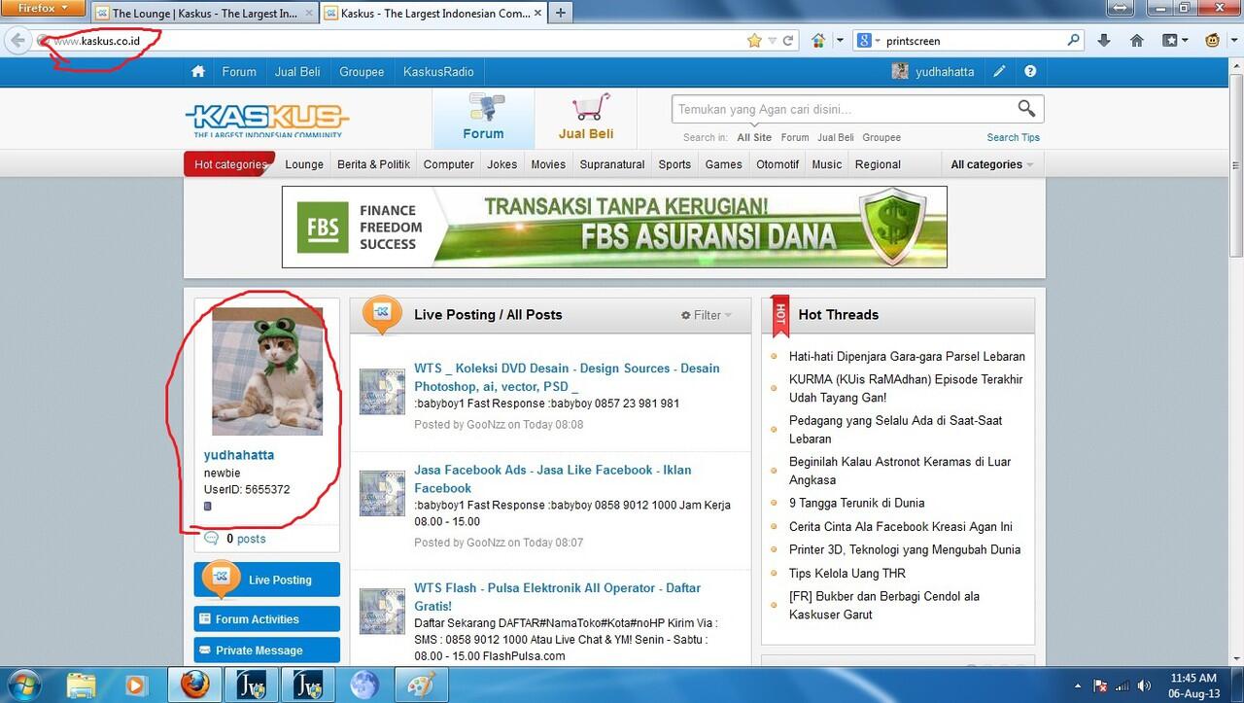Open hot thread Tips Kelola Uang THR
1244x703 pixels.
click(x=847, y=573)
